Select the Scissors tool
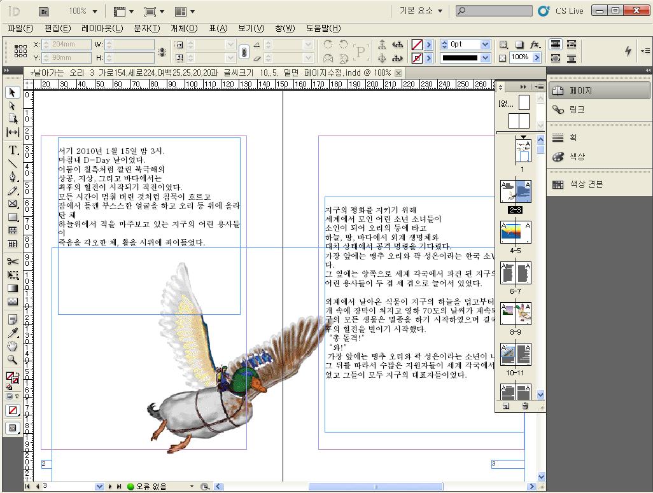Screen dimensions: 653x493 tap(12, 261)
